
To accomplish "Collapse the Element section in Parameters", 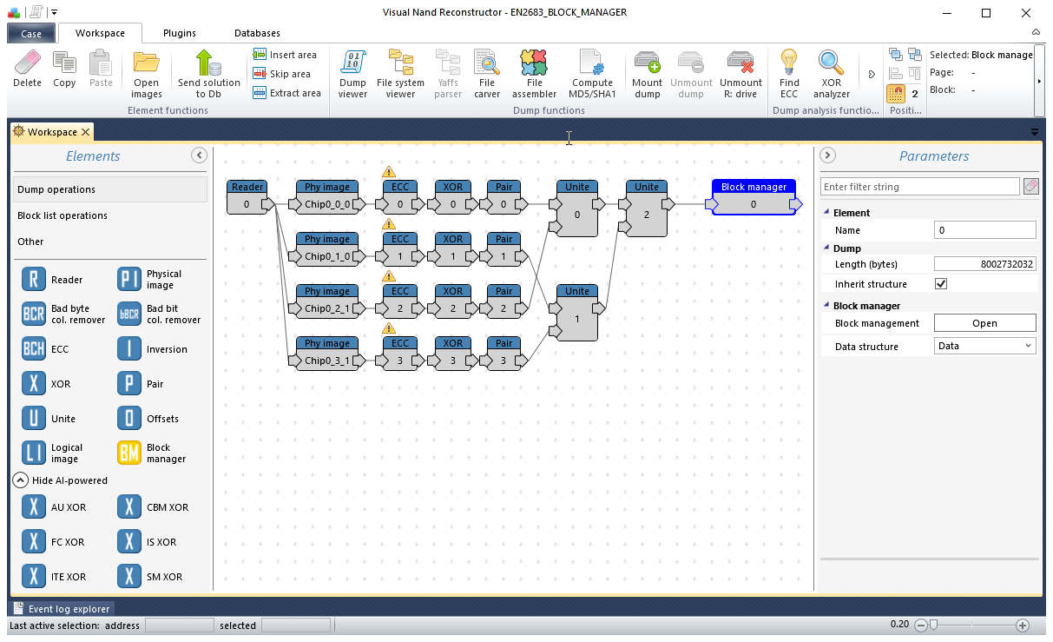I will pyautogui.click(x=825, y=213).
